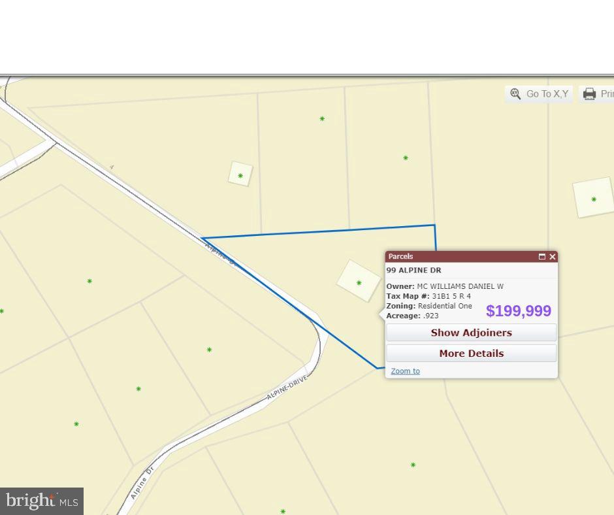Click the building footprint inside the blue parcel
Screen dimensions: 614x515
[x=359, y=281]
